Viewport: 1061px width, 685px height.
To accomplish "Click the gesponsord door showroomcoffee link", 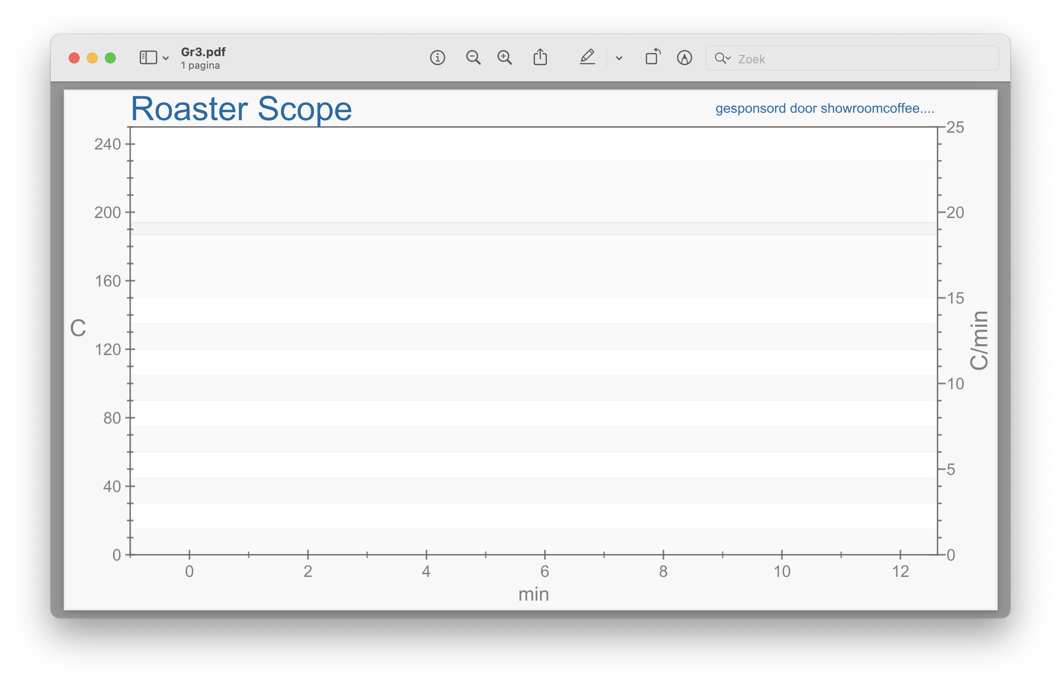I will pyautogui.click(x=824, y=109).
